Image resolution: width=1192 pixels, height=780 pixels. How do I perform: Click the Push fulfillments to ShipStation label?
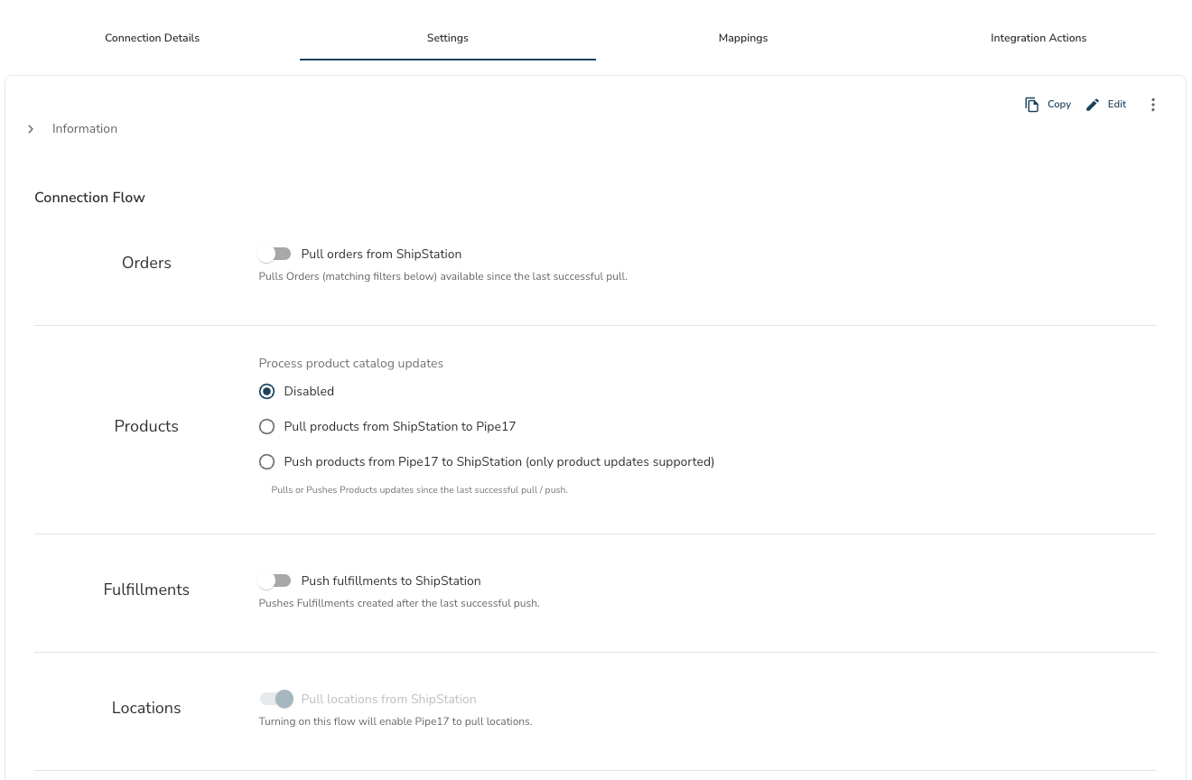(x=391, y=581)
